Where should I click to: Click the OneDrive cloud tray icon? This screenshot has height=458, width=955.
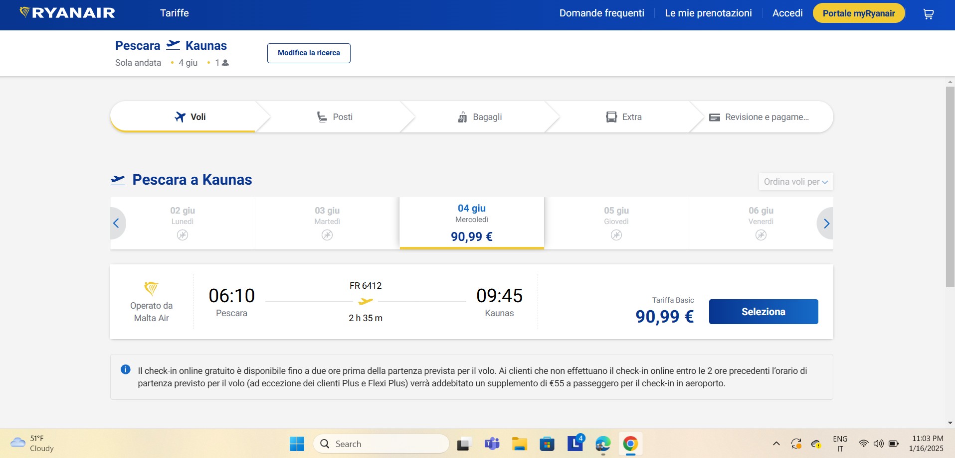pos(816,444)
